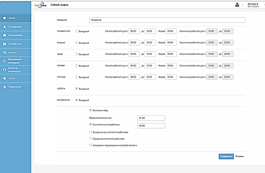This screenshot has width=265, height=173.
Task: Click the Отчеты document icon
Action: point(4,53)
